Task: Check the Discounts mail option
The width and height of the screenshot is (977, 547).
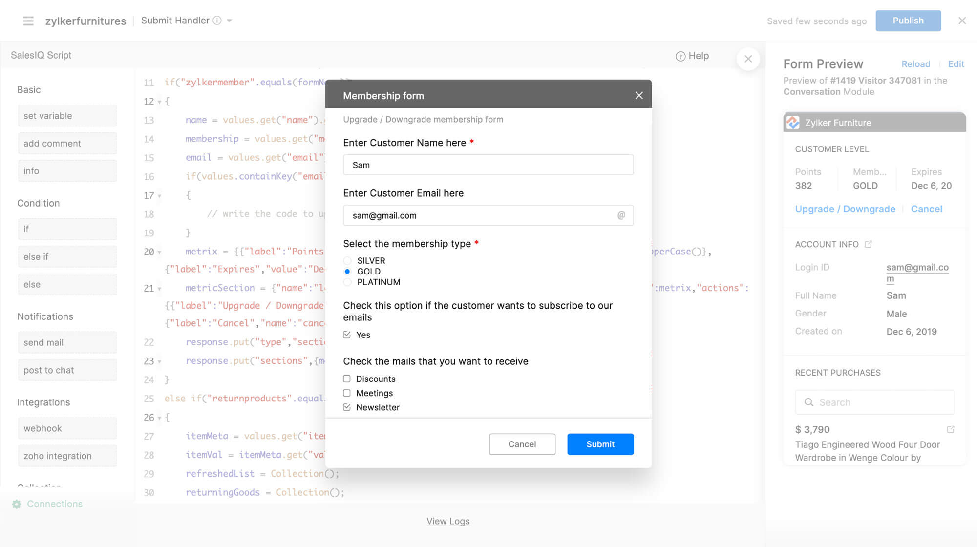Action: pos(347,379)
